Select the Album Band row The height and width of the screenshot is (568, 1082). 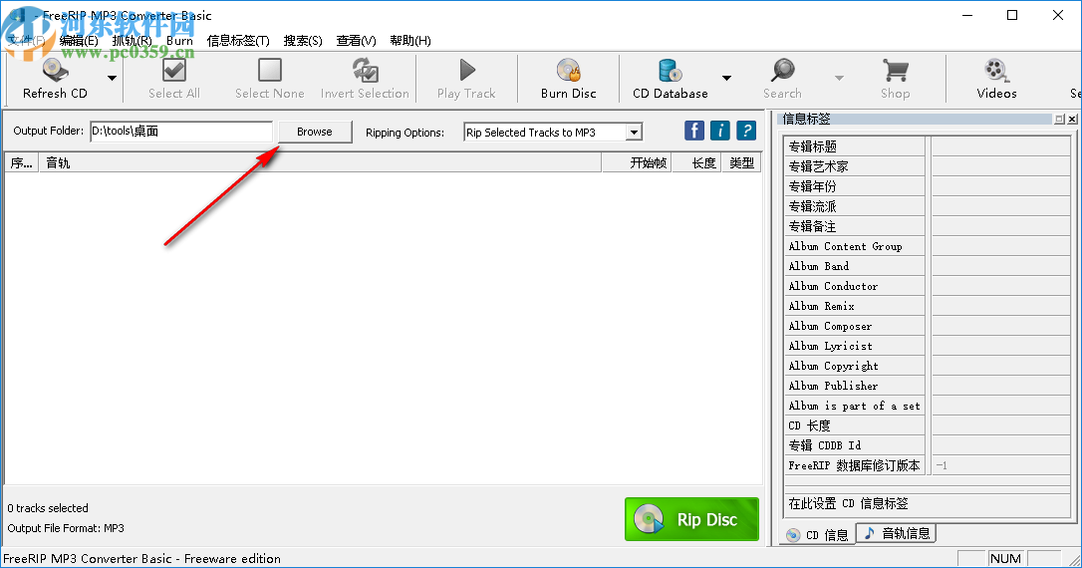tap(928, 266)
